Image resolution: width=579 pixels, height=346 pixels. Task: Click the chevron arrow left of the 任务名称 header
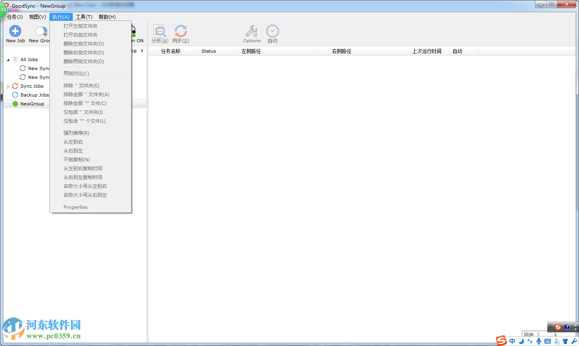click(142, 51)
